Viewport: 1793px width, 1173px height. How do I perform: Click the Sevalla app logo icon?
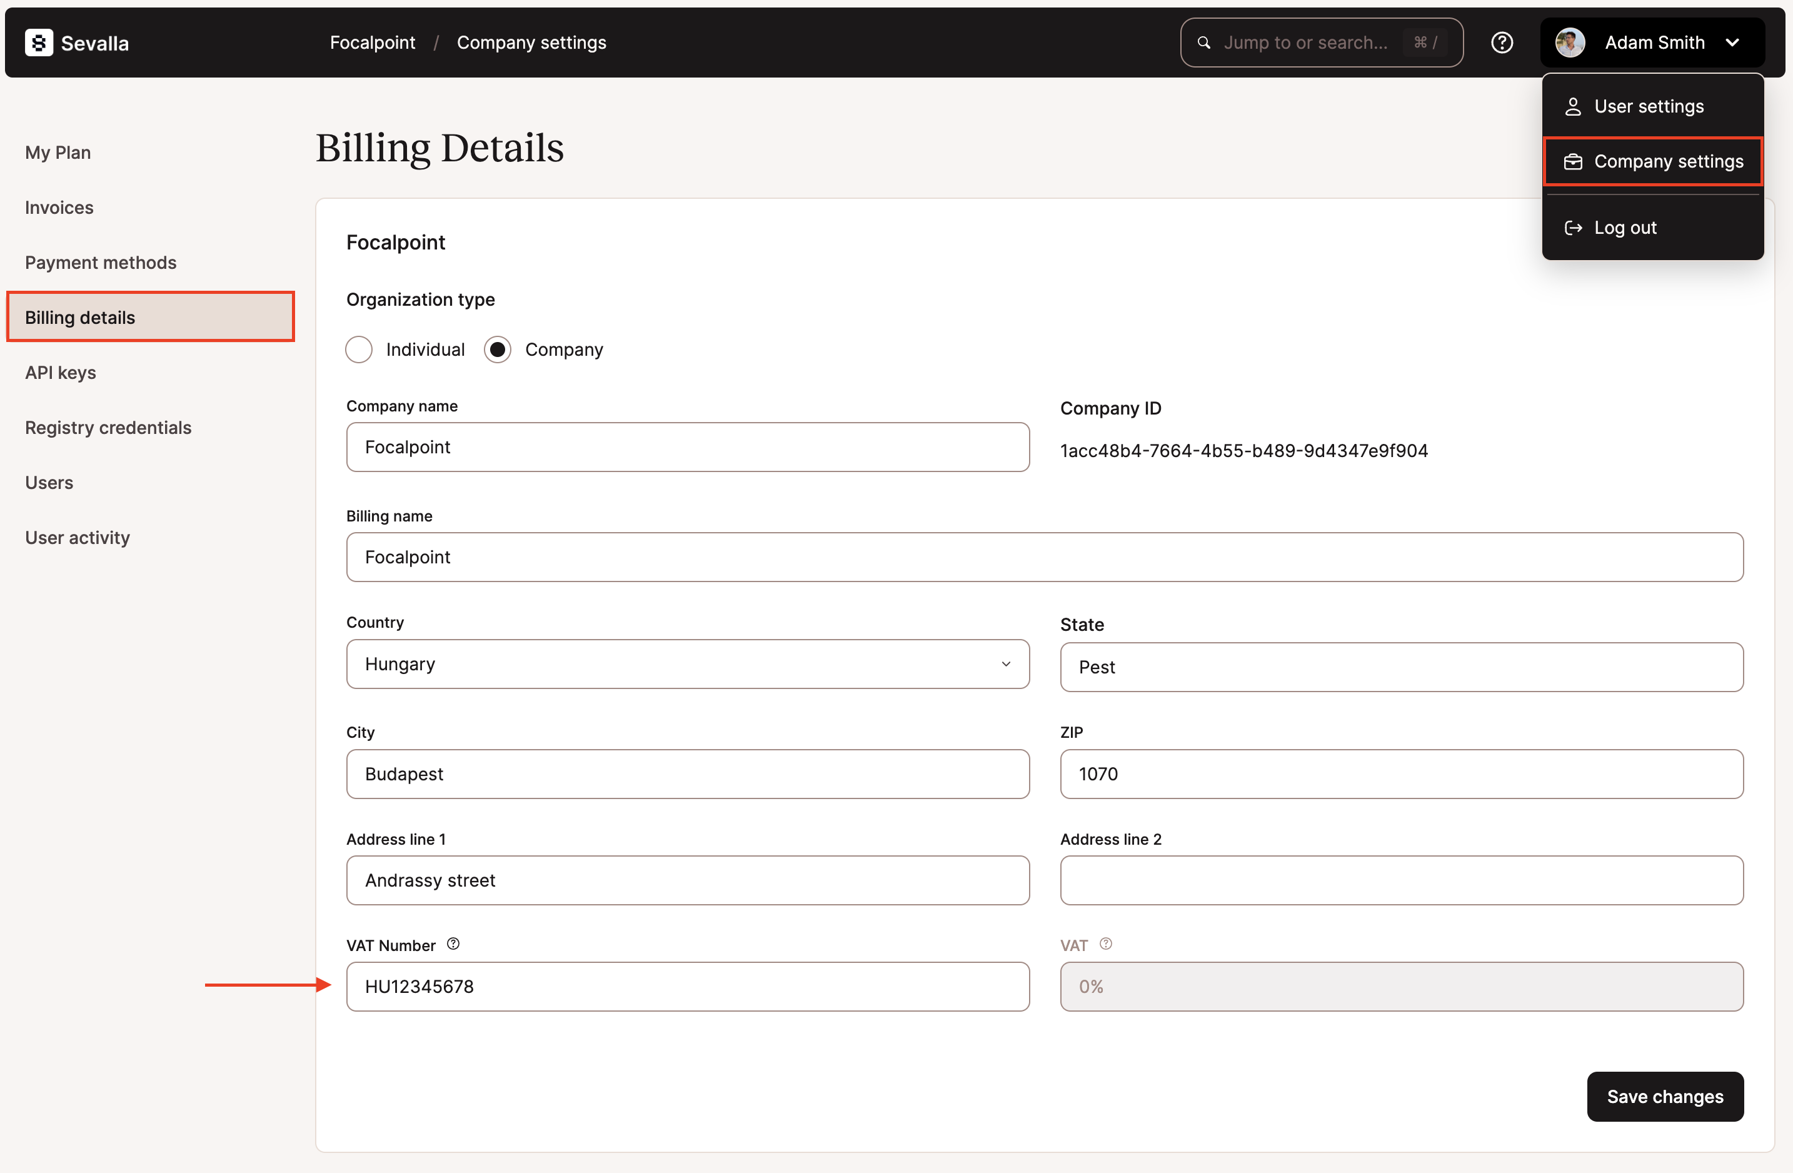coord(38,41)
